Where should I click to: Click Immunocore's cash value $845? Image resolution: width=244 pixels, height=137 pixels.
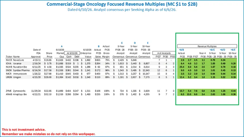[x=69, y=74]
